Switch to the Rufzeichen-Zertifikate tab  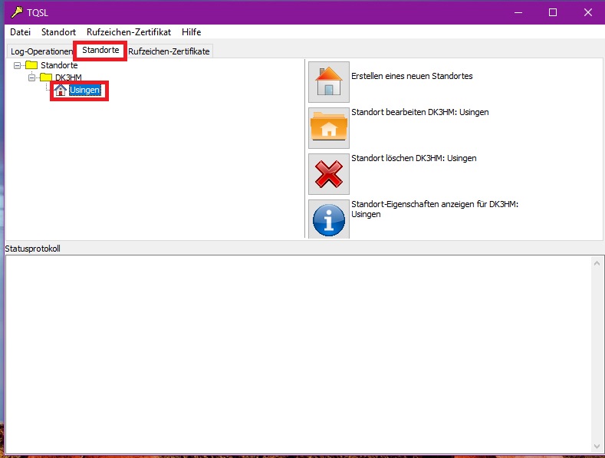tap(169, 51)
